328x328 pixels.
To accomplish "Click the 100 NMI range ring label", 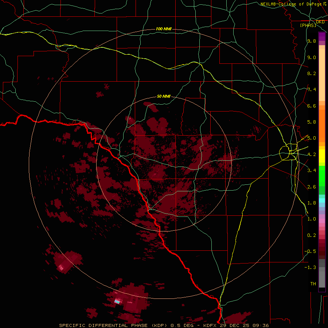I will (164, 29).
